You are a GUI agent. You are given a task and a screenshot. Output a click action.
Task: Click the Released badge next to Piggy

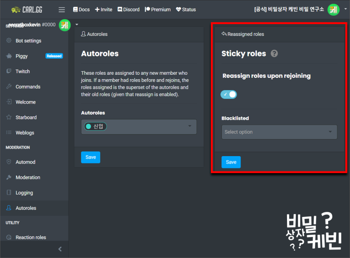54,56
